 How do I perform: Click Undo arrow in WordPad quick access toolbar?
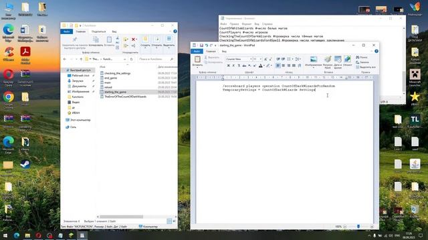(x=207, y=45)
